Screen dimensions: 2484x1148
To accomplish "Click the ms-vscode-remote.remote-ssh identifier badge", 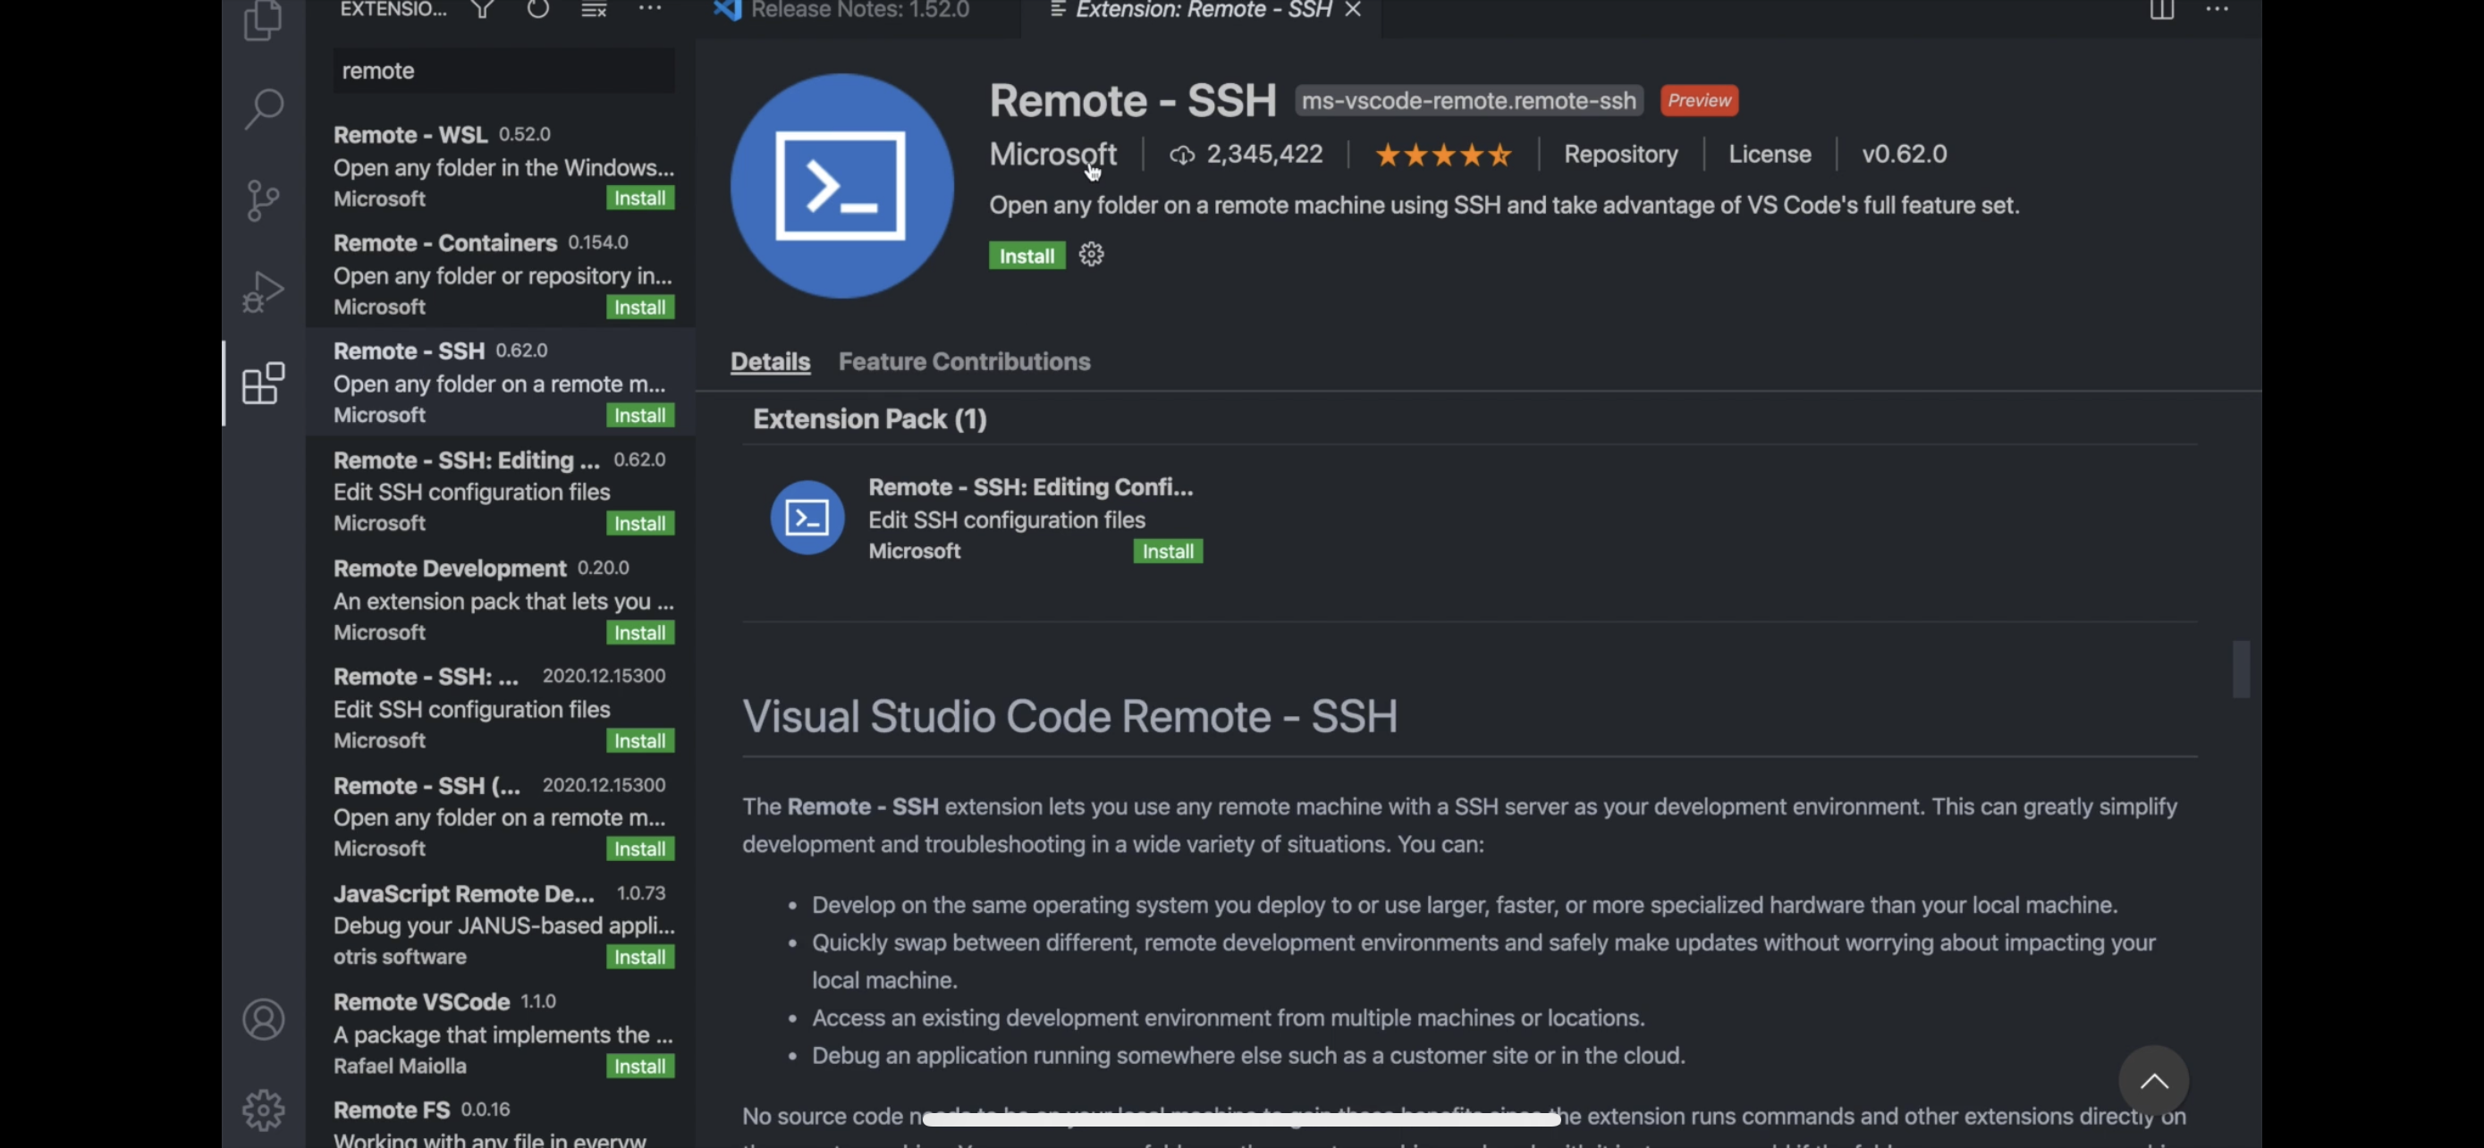I will point(1468,100).
